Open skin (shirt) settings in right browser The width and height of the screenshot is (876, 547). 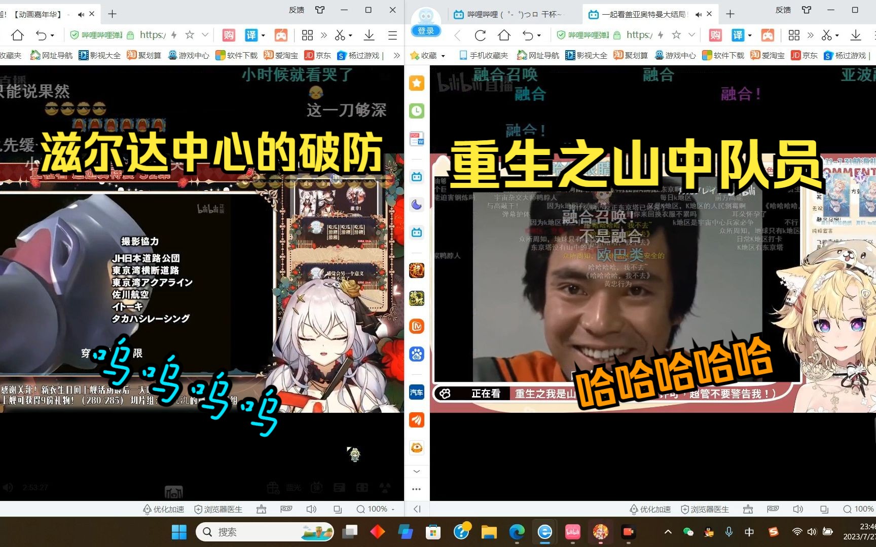[x=806, y=10]
